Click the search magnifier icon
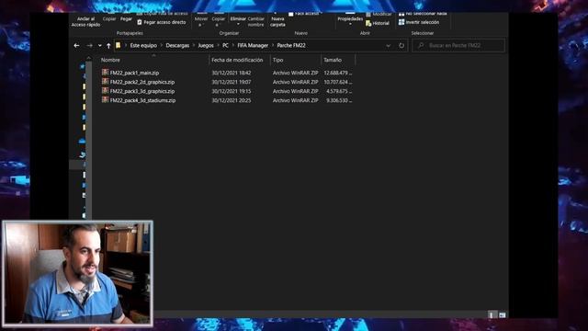 coord(421,45)
